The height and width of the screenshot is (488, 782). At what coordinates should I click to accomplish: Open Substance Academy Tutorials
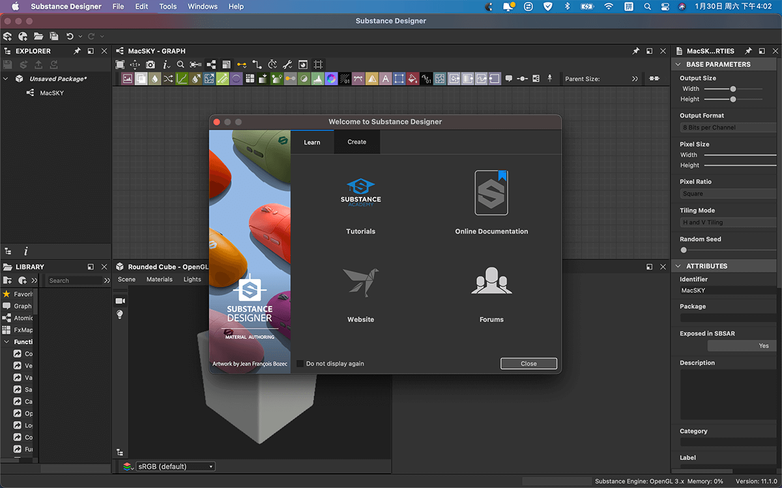click(x=360, y=206)
